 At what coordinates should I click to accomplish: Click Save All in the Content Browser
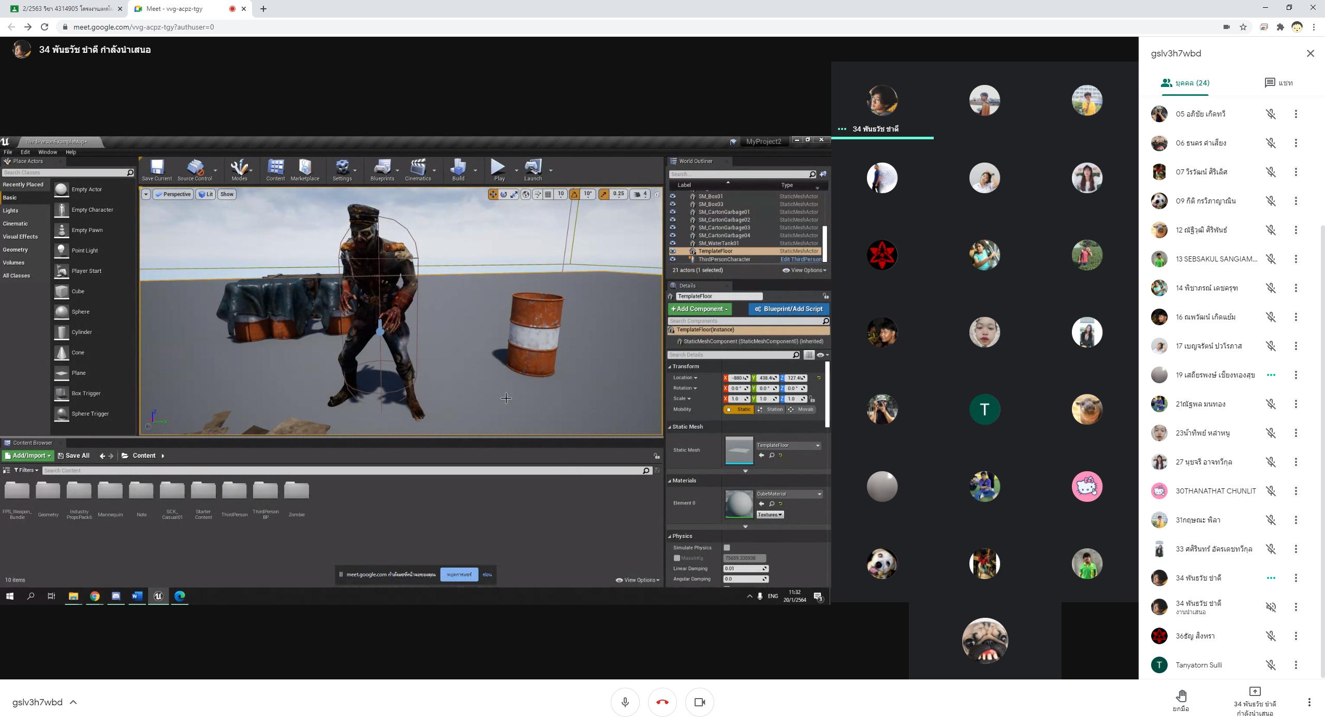(x=73, y=456)
